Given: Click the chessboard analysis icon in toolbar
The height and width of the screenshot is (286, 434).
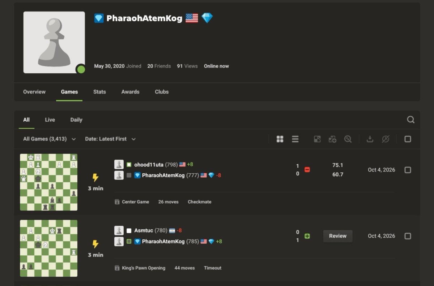Looking at the screenshot, I should click(x=317, y=139).
